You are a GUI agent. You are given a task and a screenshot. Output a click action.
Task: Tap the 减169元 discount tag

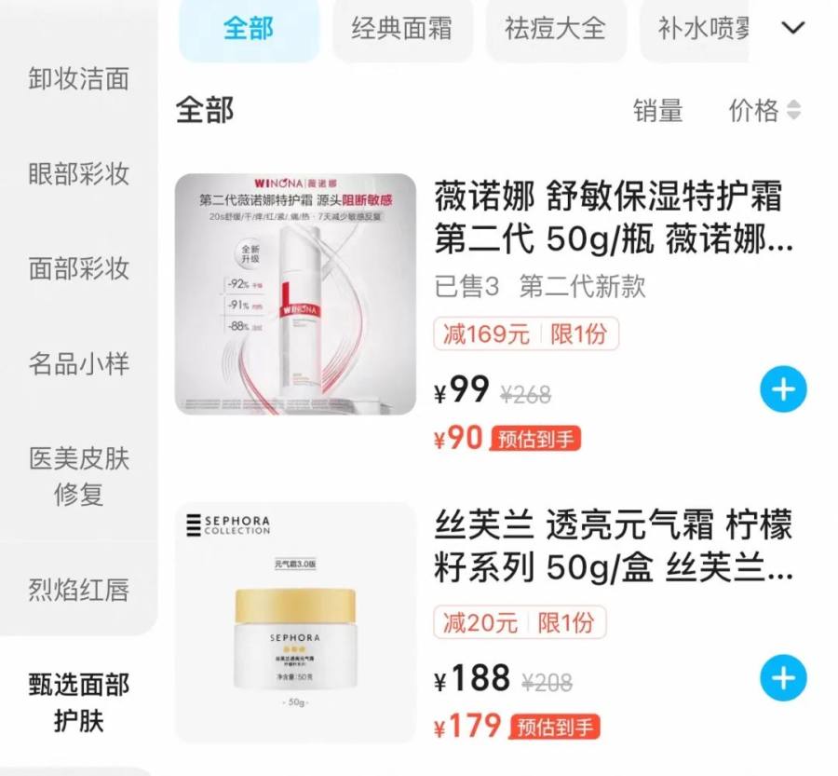(486, 334)
